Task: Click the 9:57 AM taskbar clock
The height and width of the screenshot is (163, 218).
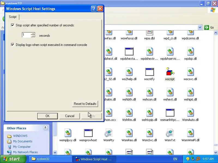Action: (x=208, y=159)
